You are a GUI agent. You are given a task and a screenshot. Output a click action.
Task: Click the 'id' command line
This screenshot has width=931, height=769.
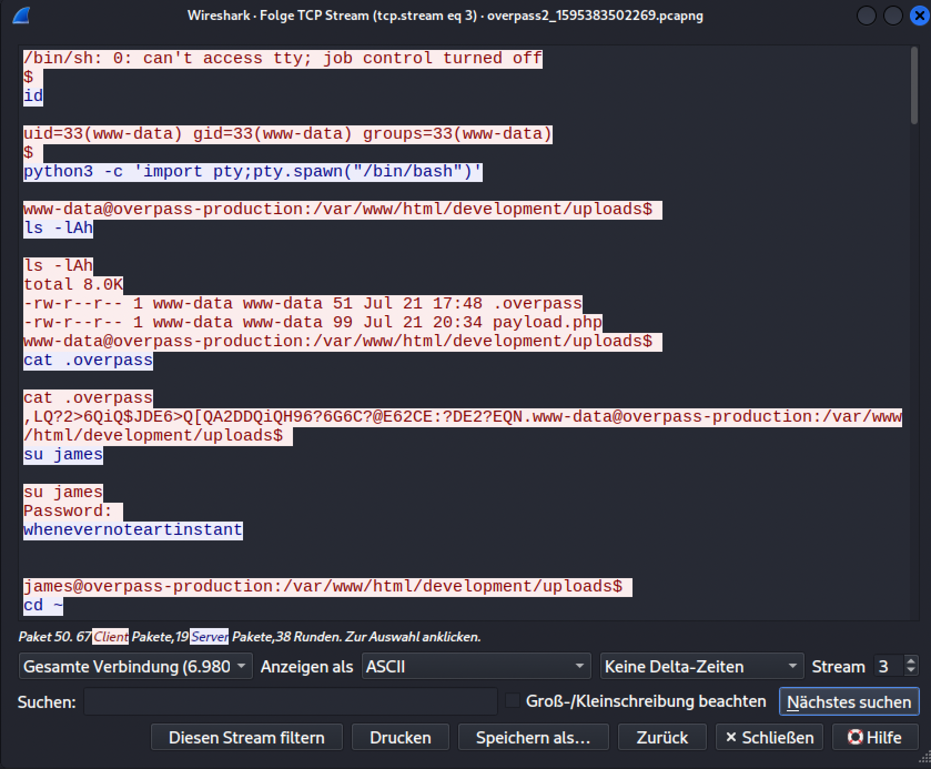tap(33, 96)
